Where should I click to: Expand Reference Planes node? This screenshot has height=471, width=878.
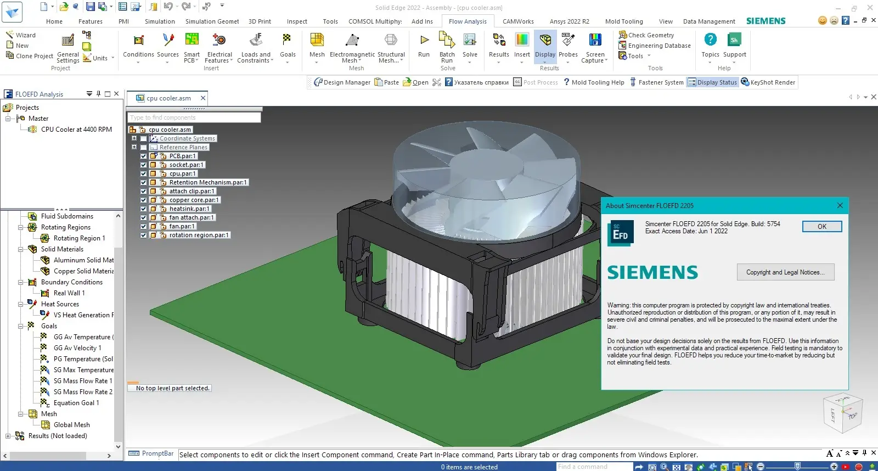[134, 147]
